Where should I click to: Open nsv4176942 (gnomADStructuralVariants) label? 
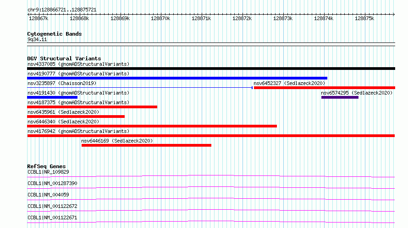point(78,131)
